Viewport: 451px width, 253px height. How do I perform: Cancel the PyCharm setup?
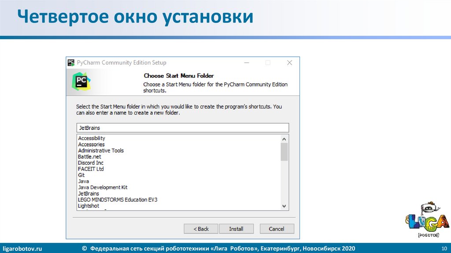pos(277,229)
